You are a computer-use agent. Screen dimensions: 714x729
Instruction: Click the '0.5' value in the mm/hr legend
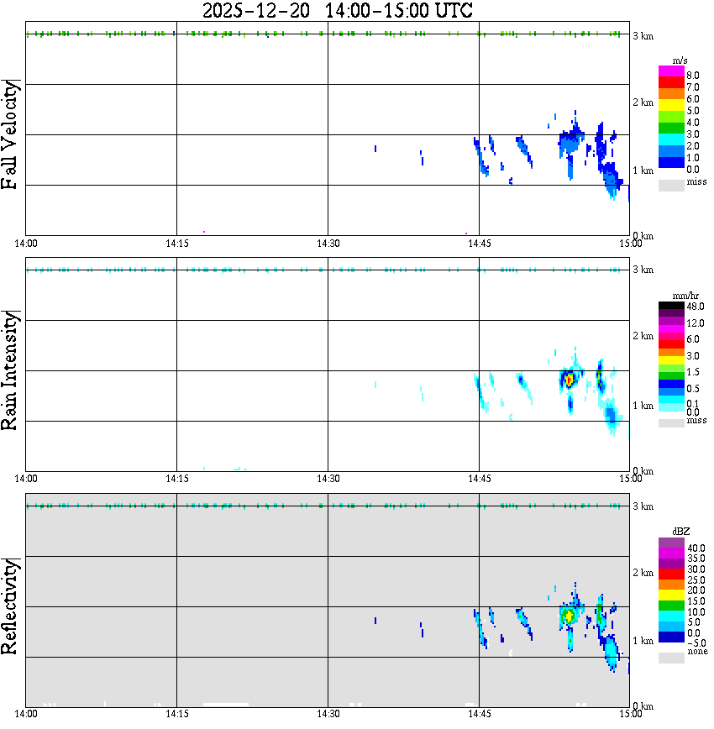[693, 389]
